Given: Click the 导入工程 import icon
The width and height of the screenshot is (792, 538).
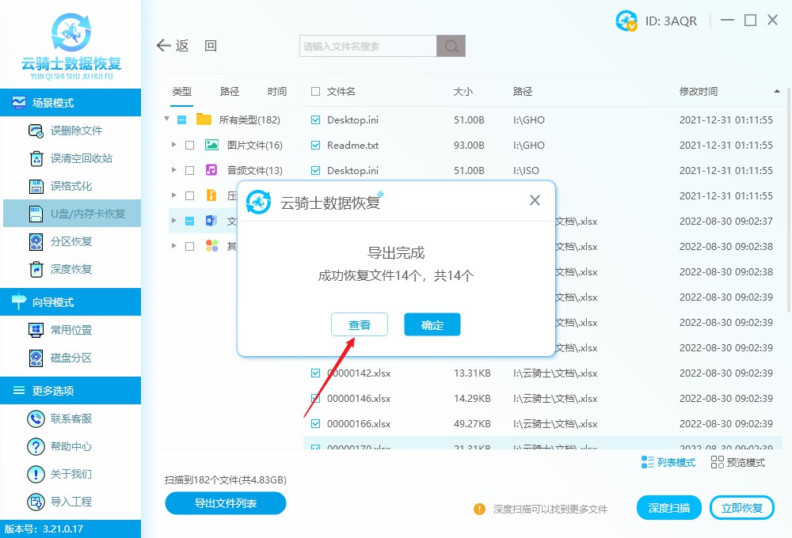Looking at the screenshot, I should 36,502.
